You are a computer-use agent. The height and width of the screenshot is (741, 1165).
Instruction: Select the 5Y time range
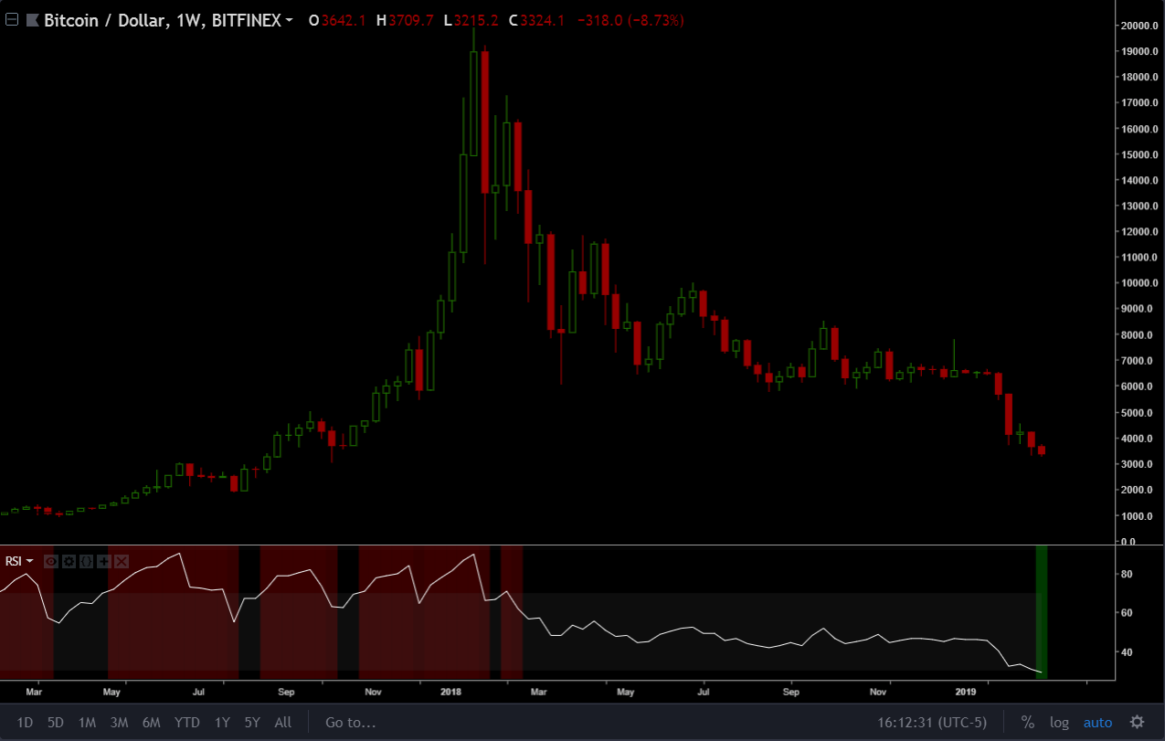tap(252, 723)
